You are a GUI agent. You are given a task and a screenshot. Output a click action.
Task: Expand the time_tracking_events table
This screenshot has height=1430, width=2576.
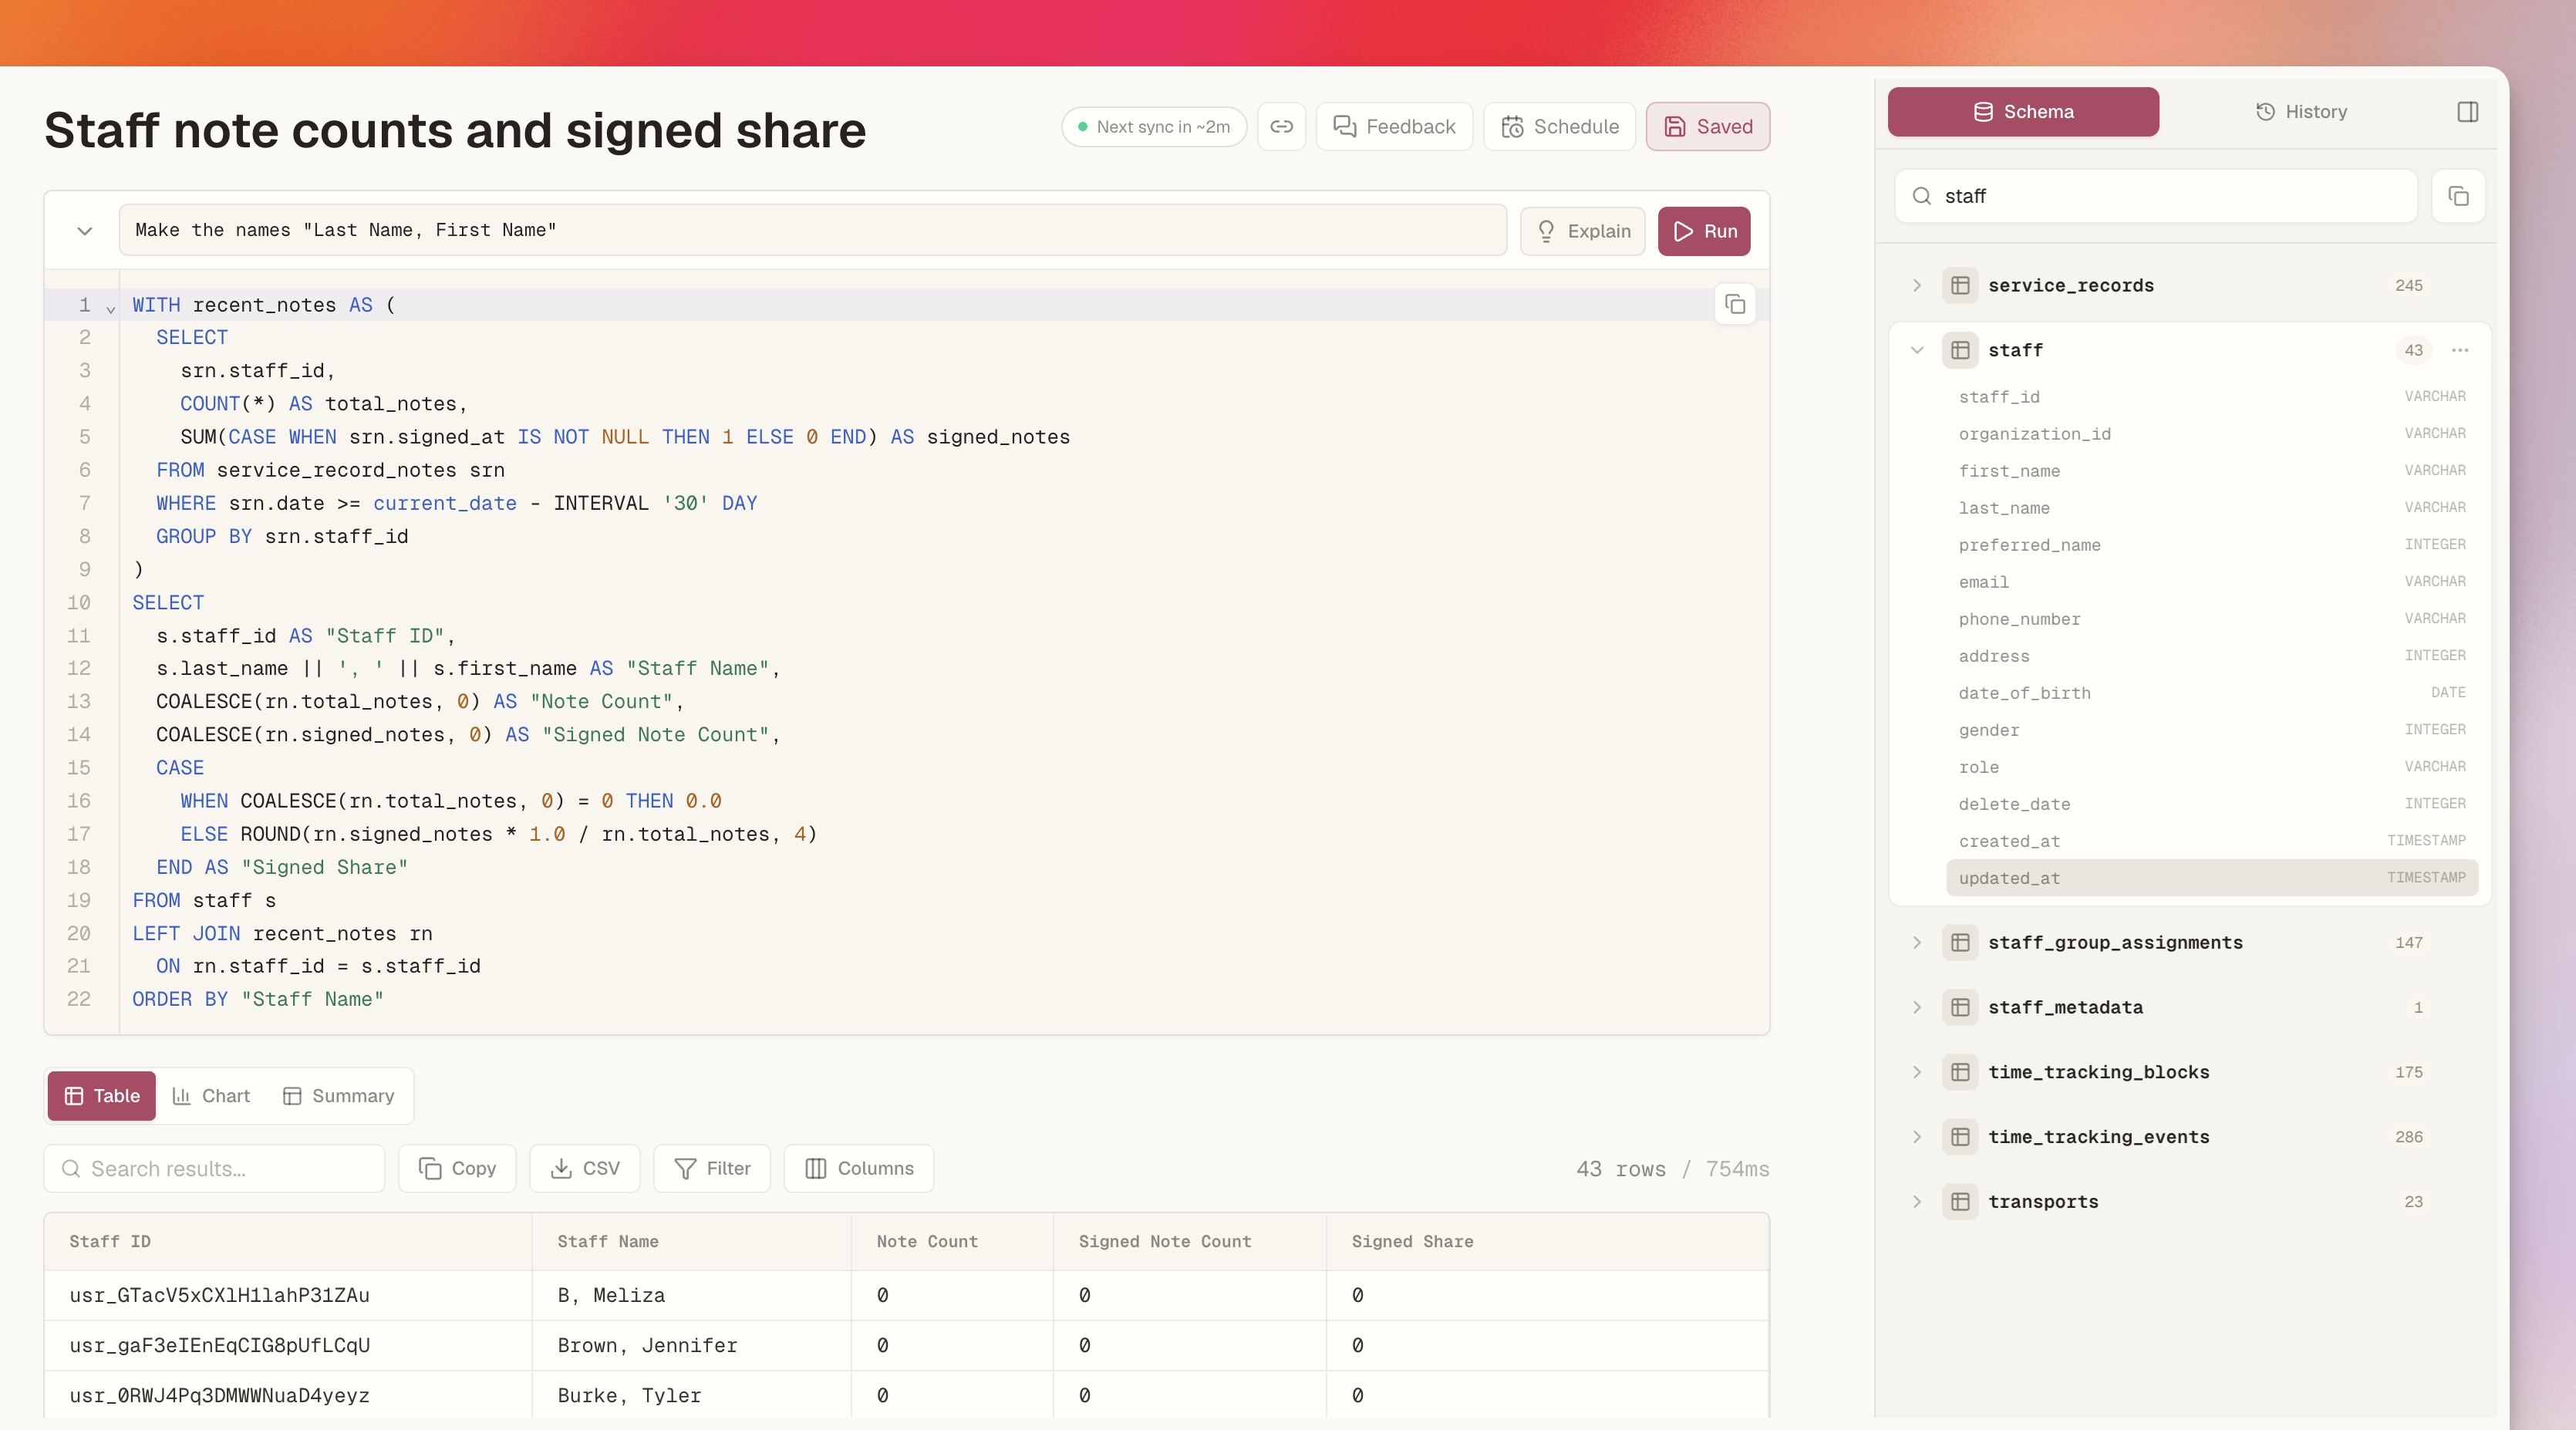(x=1916, y=1137)
